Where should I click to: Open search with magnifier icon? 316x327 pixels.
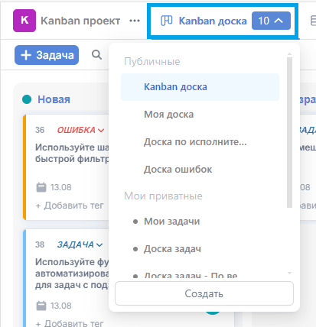point(96,55)
